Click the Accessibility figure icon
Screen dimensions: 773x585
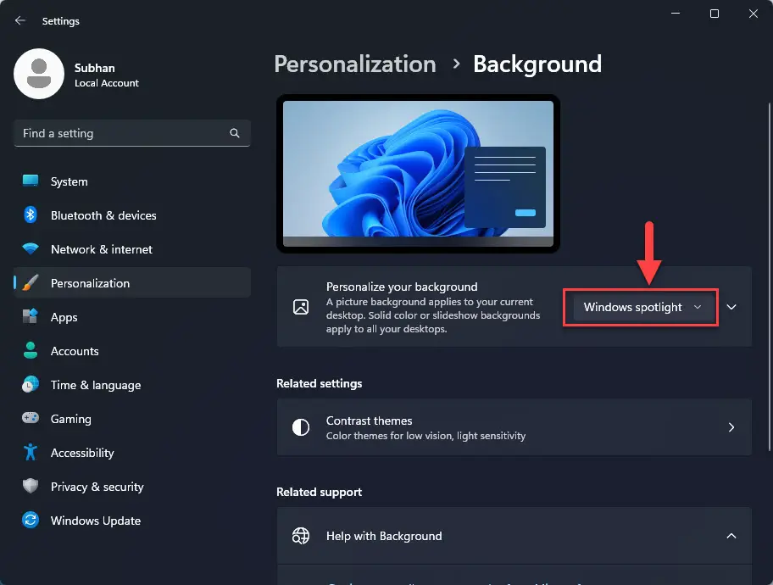[x=31, y=452]
